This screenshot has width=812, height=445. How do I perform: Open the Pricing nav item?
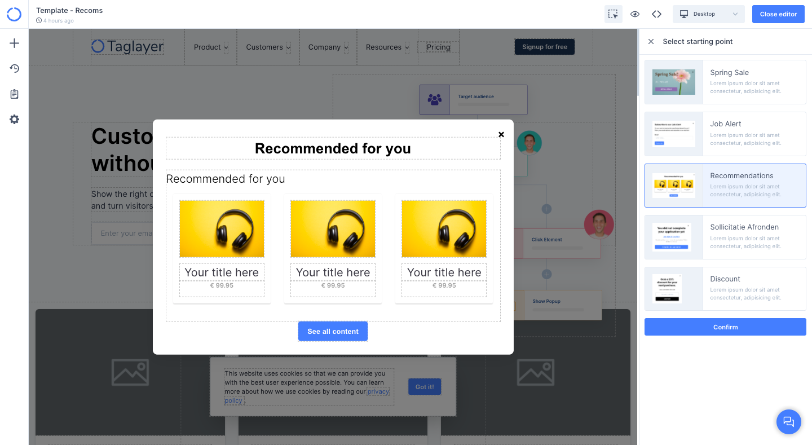pyautogui.click(x=438, y=47)
